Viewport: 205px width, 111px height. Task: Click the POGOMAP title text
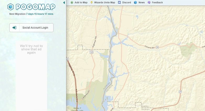[x=35, y=7]
